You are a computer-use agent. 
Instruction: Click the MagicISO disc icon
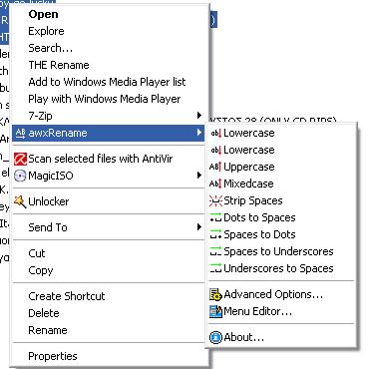(20, 176)
